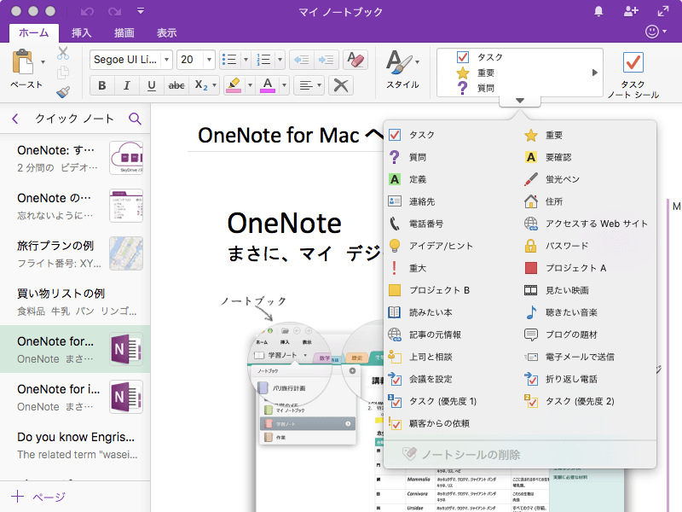Open numbering style dropdown arrow
The width and height of the screenshot is (682, 512).
pyautogui.click(x=280, y=59)
